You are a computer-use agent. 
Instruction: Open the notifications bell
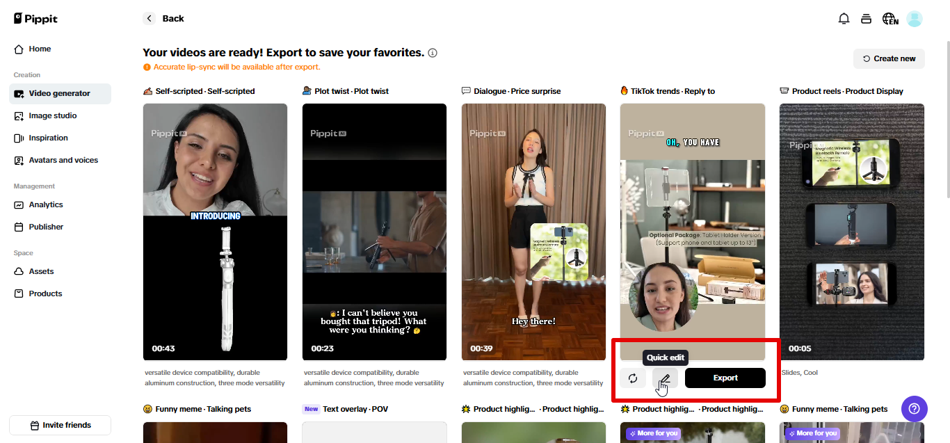(x=844, y=19)
